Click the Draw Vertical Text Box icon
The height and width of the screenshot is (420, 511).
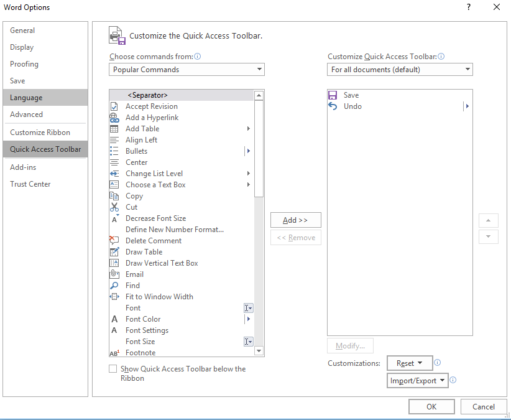click(114, 263)
